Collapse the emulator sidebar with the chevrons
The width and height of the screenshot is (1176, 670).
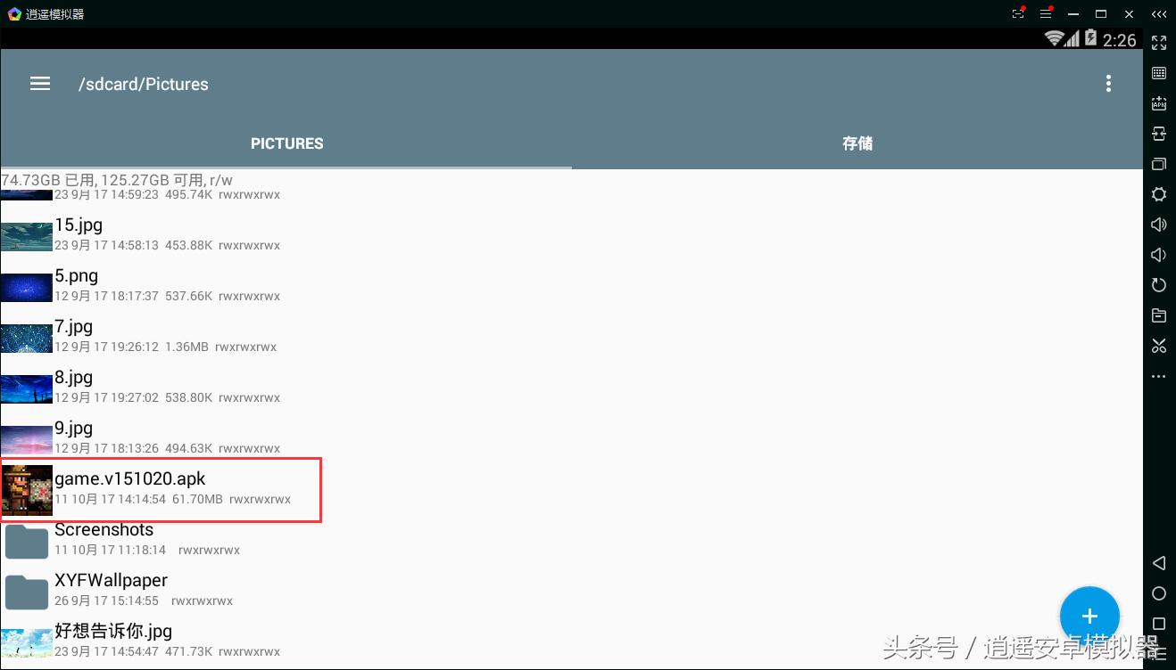[1159, 13]
